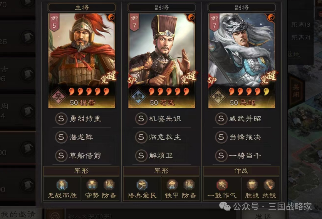The width and height of the screenshot is (322, 219).
Task: Click the 守势 trait icon
Action: click(x=92, y=185)
